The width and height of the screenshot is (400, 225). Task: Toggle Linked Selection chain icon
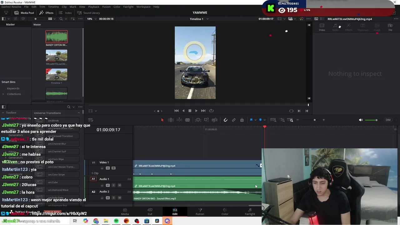tap(234, 120)
